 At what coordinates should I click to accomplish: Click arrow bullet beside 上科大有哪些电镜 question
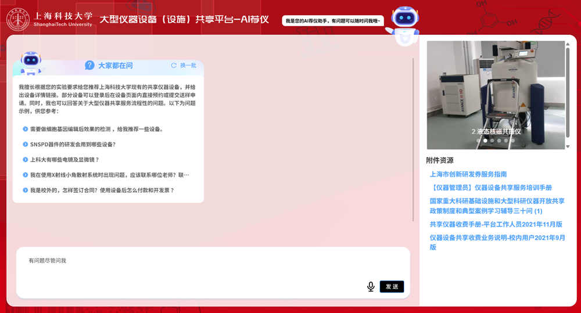point(25,160)
